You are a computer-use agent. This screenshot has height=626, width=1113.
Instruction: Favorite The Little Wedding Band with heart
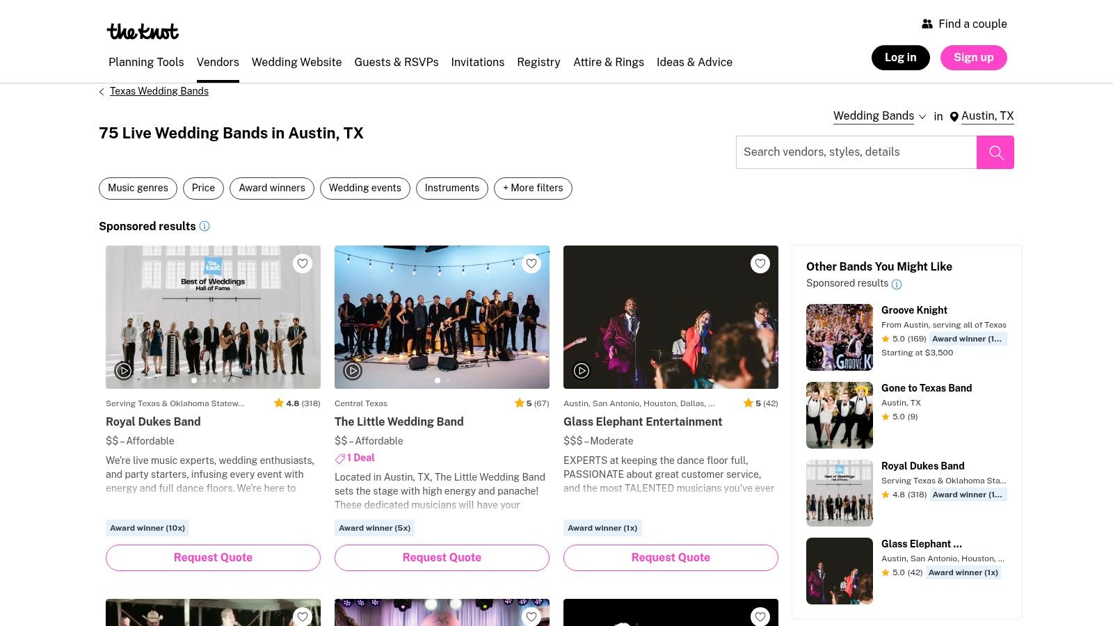point(531,264)
